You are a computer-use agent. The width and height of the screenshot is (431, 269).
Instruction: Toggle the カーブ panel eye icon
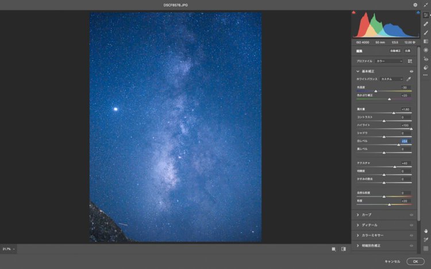[411, 215]
